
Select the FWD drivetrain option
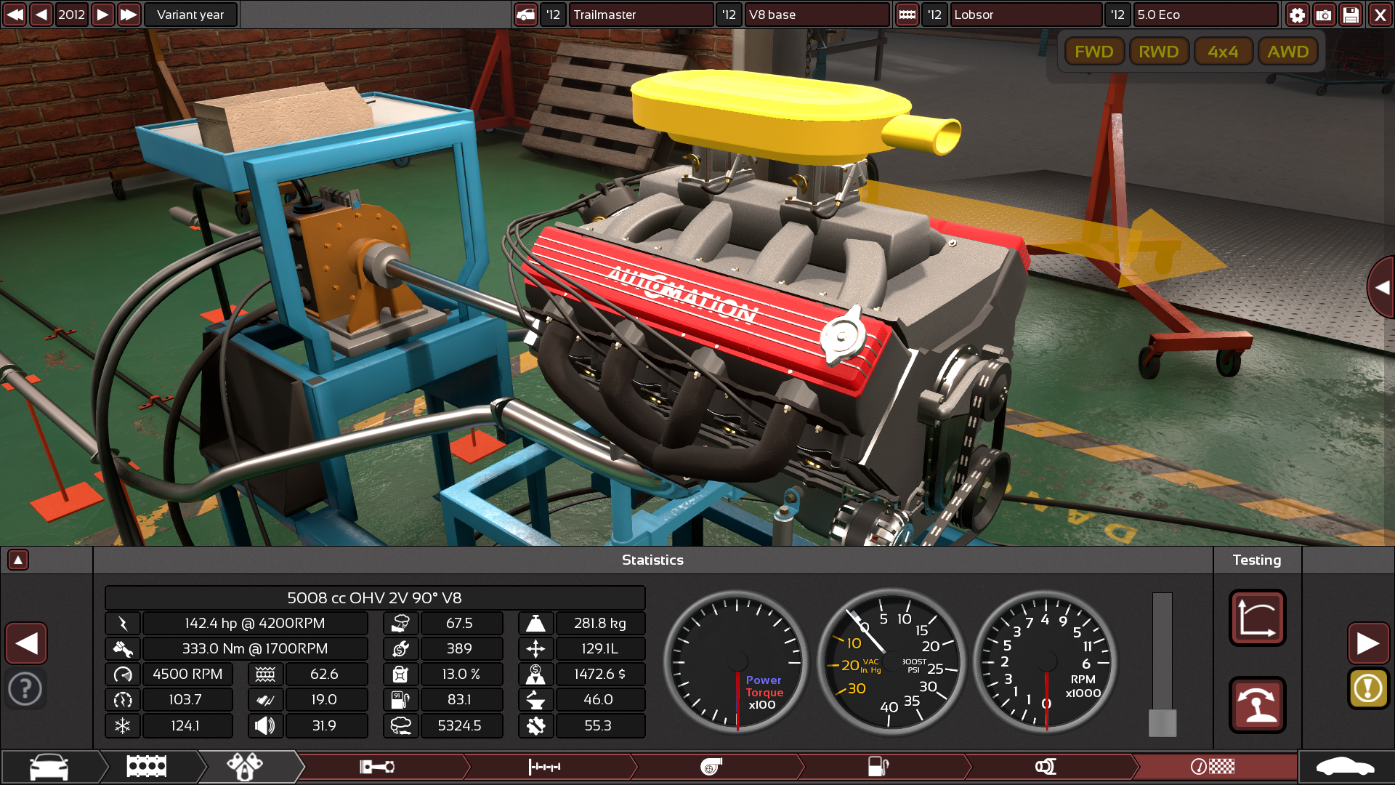point(1093,52)
